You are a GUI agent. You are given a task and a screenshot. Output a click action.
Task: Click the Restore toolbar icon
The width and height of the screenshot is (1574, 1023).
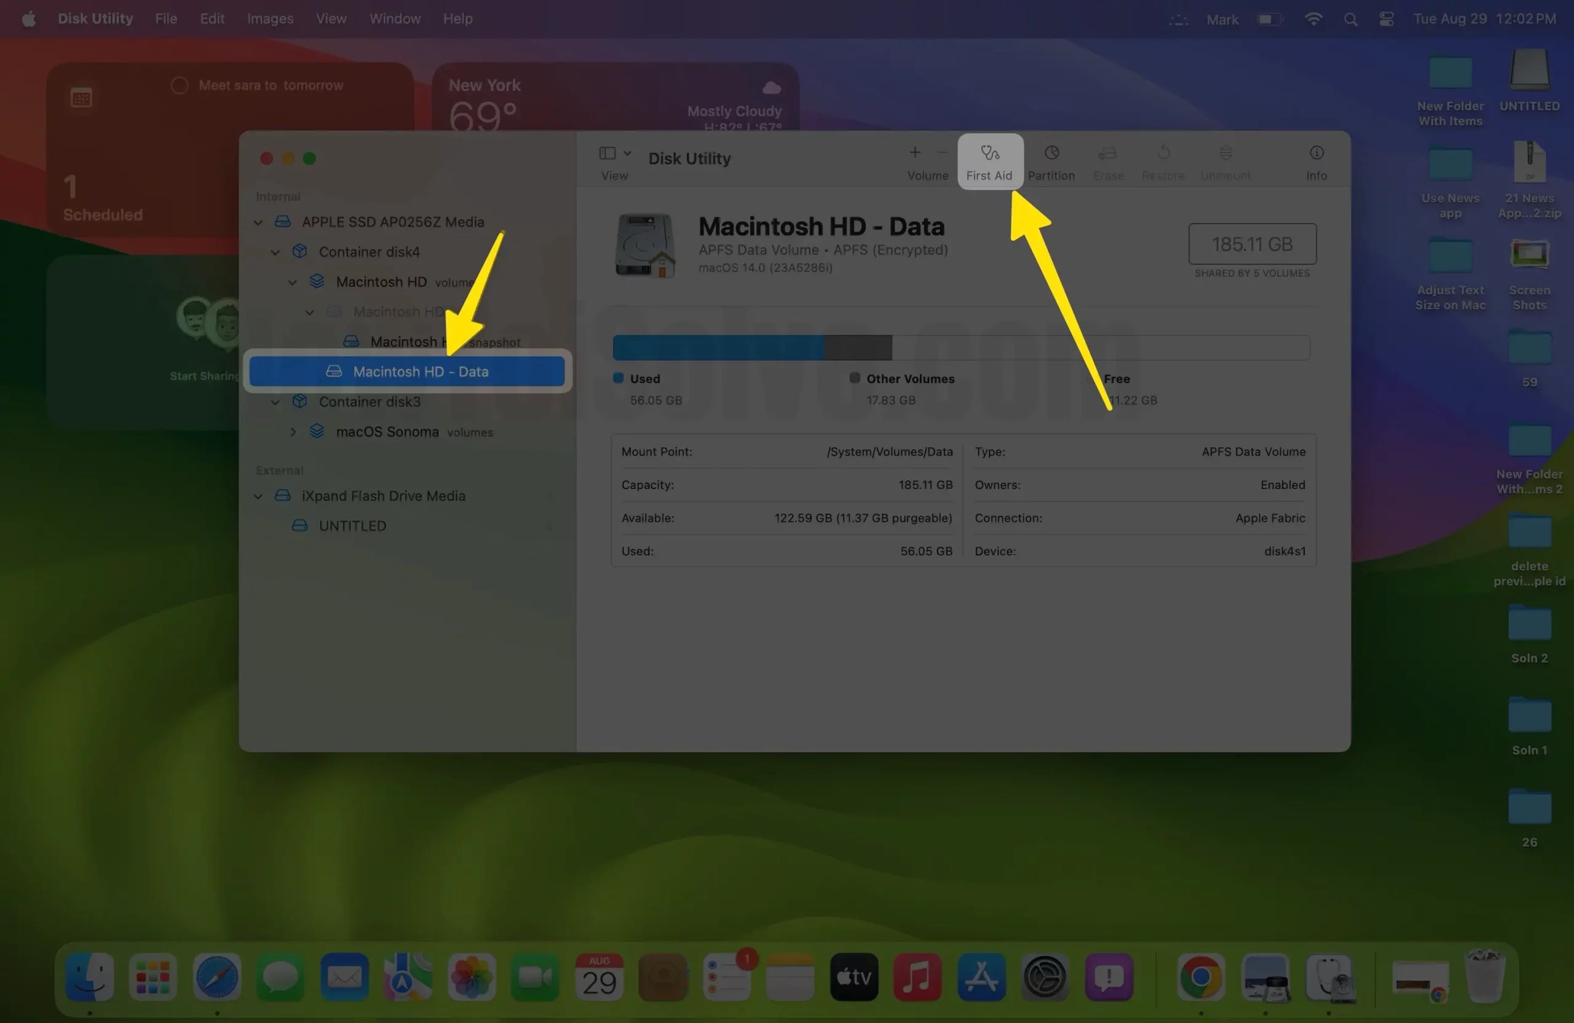[x=1162, y=161]
